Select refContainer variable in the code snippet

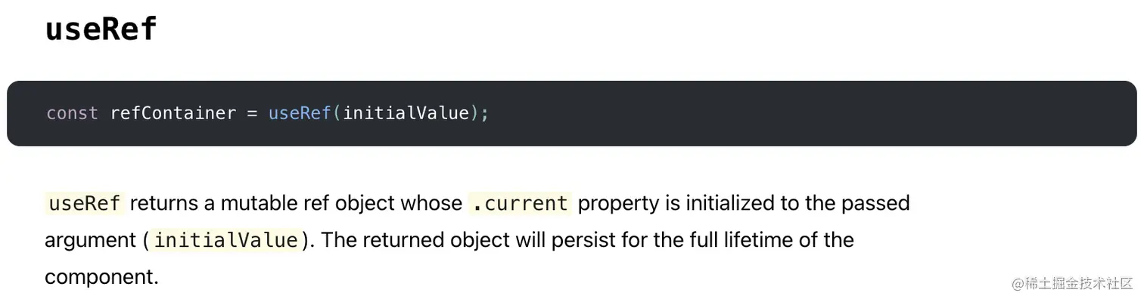click(x=173, y=113)
